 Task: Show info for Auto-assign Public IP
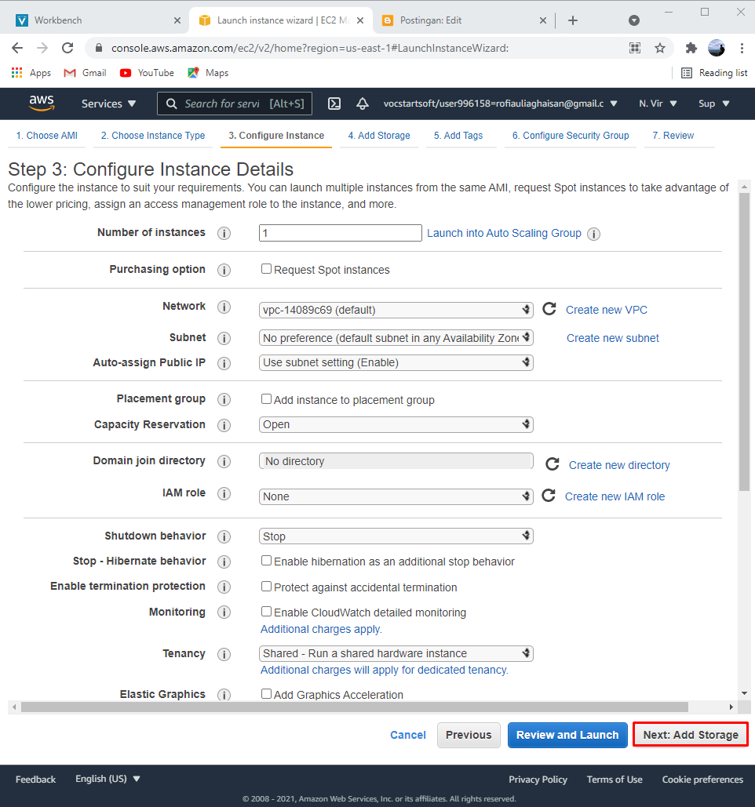224,363
